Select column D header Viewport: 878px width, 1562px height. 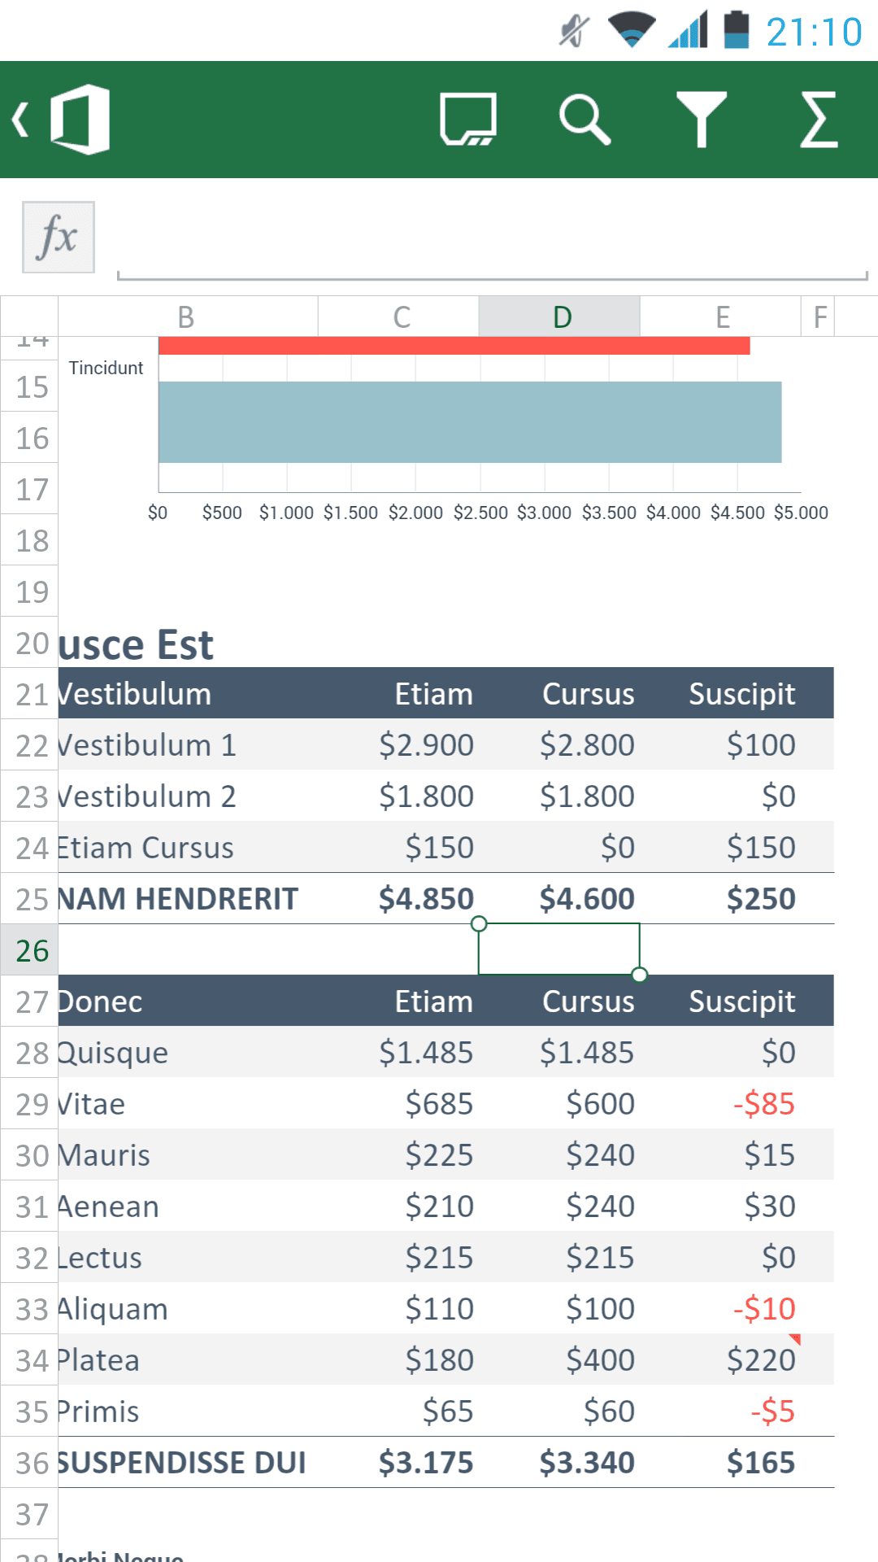point(559,316)
